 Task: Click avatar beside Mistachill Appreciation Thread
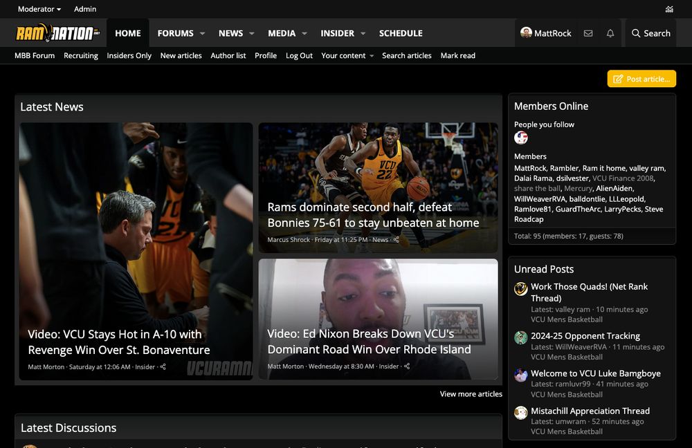tap(521, 413)
